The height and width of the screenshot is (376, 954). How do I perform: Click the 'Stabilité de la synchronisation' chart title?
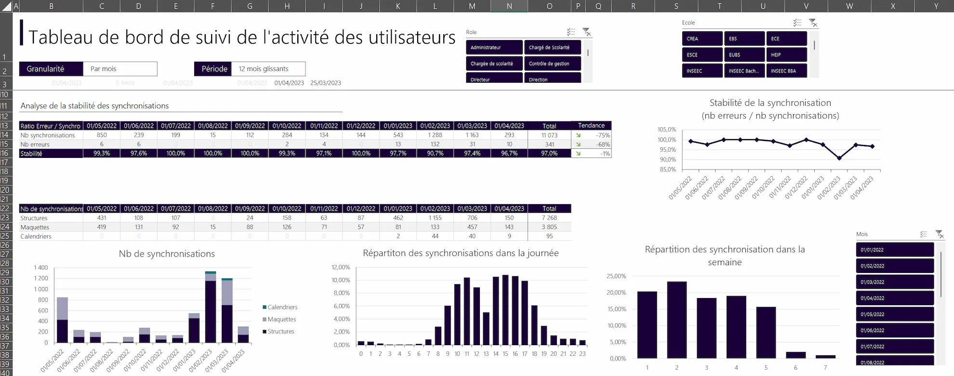[770, 109]
